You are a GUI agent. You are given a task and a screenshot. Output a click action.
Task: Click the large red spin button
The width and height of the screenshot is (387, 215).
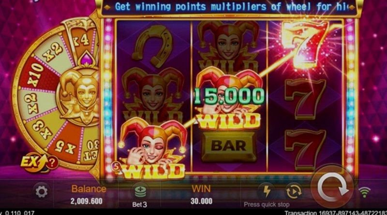pos(332,187)
